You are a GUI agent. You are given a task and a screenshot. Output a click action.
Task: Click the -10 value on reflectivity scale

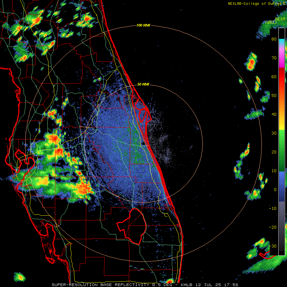[x=273, y=208]
